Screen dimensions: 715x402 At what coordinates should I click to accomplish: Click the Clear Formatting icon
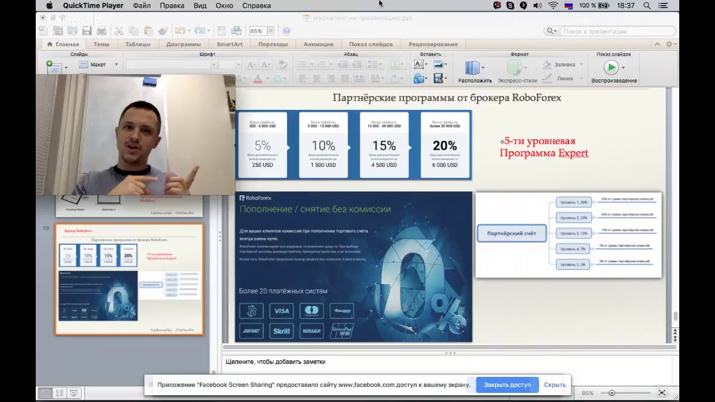282,65
